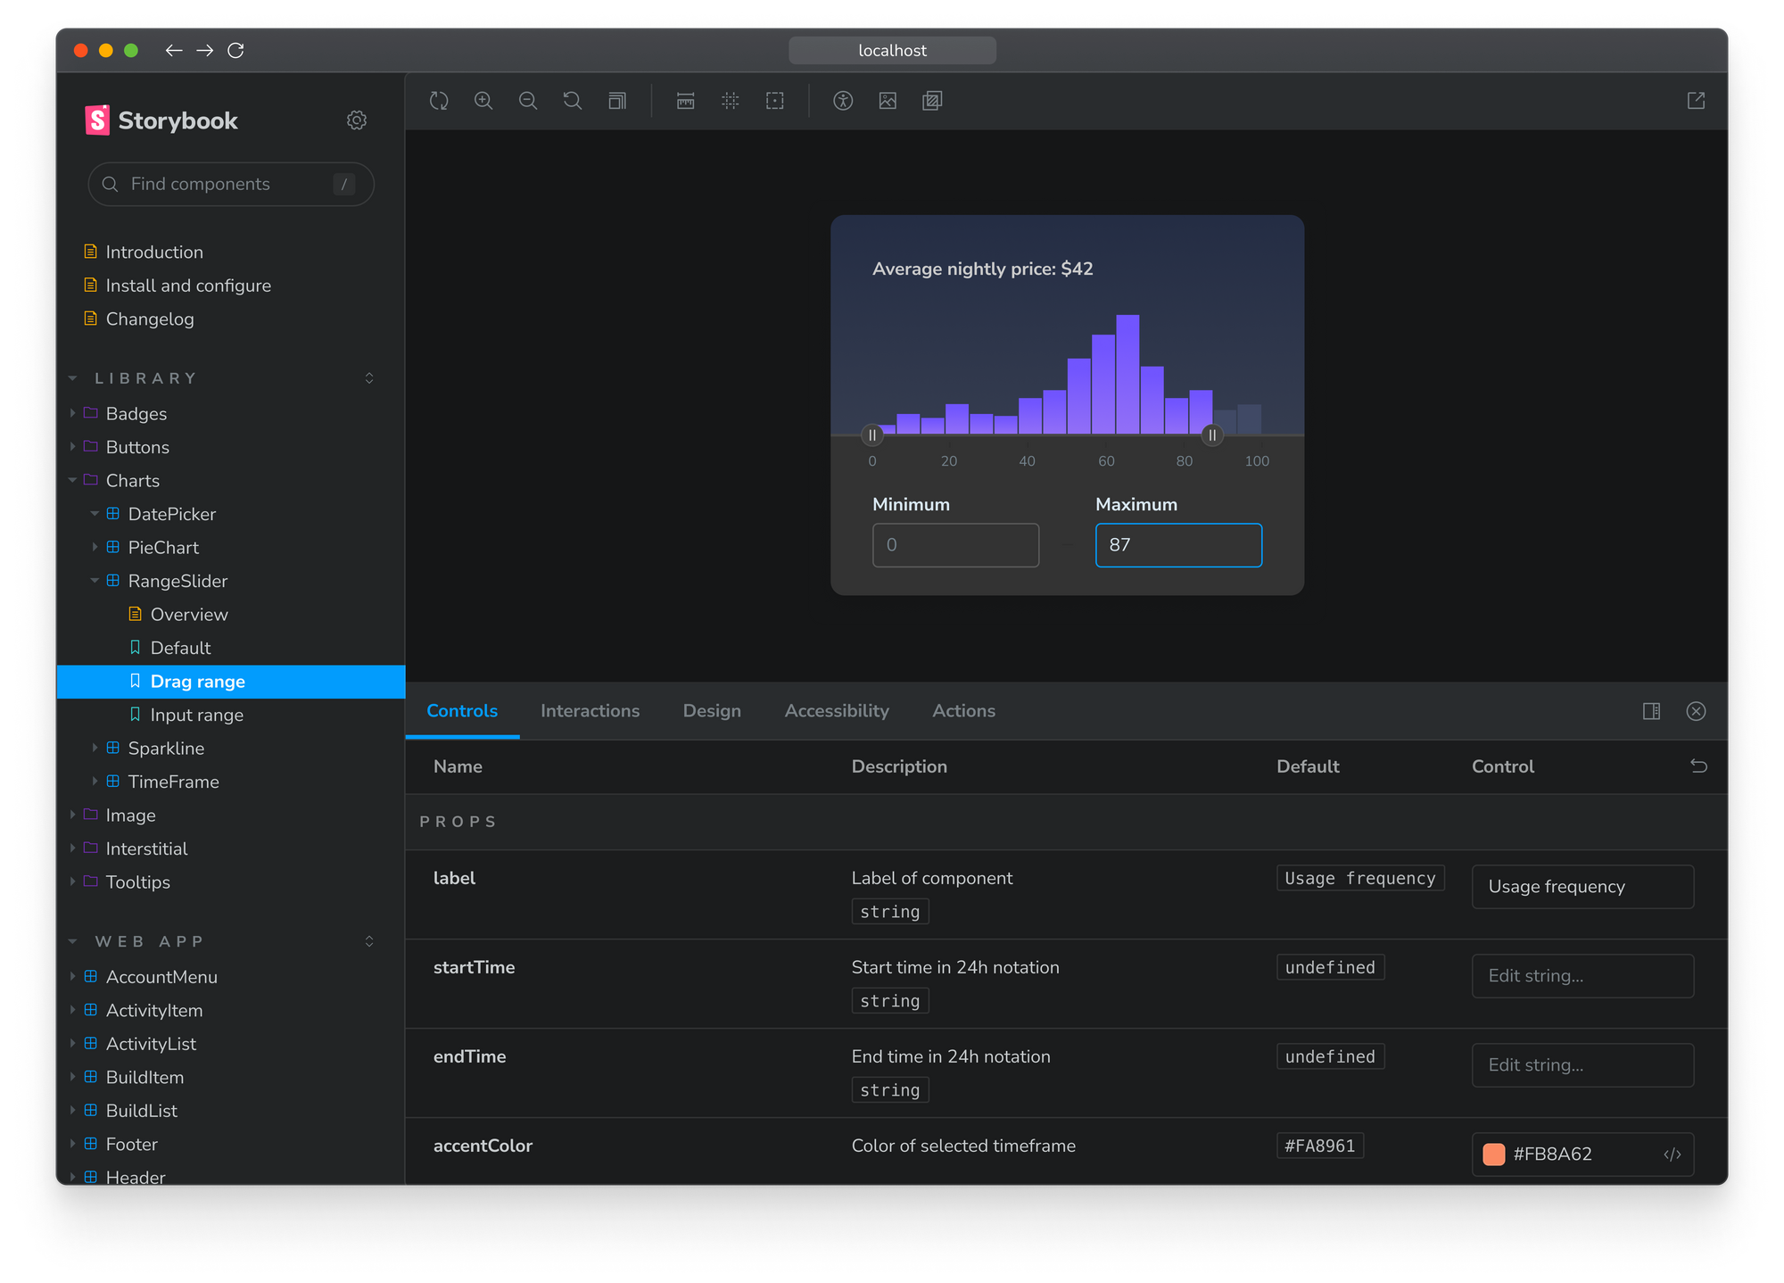Zoom out of the story preview

coord(528,101)
